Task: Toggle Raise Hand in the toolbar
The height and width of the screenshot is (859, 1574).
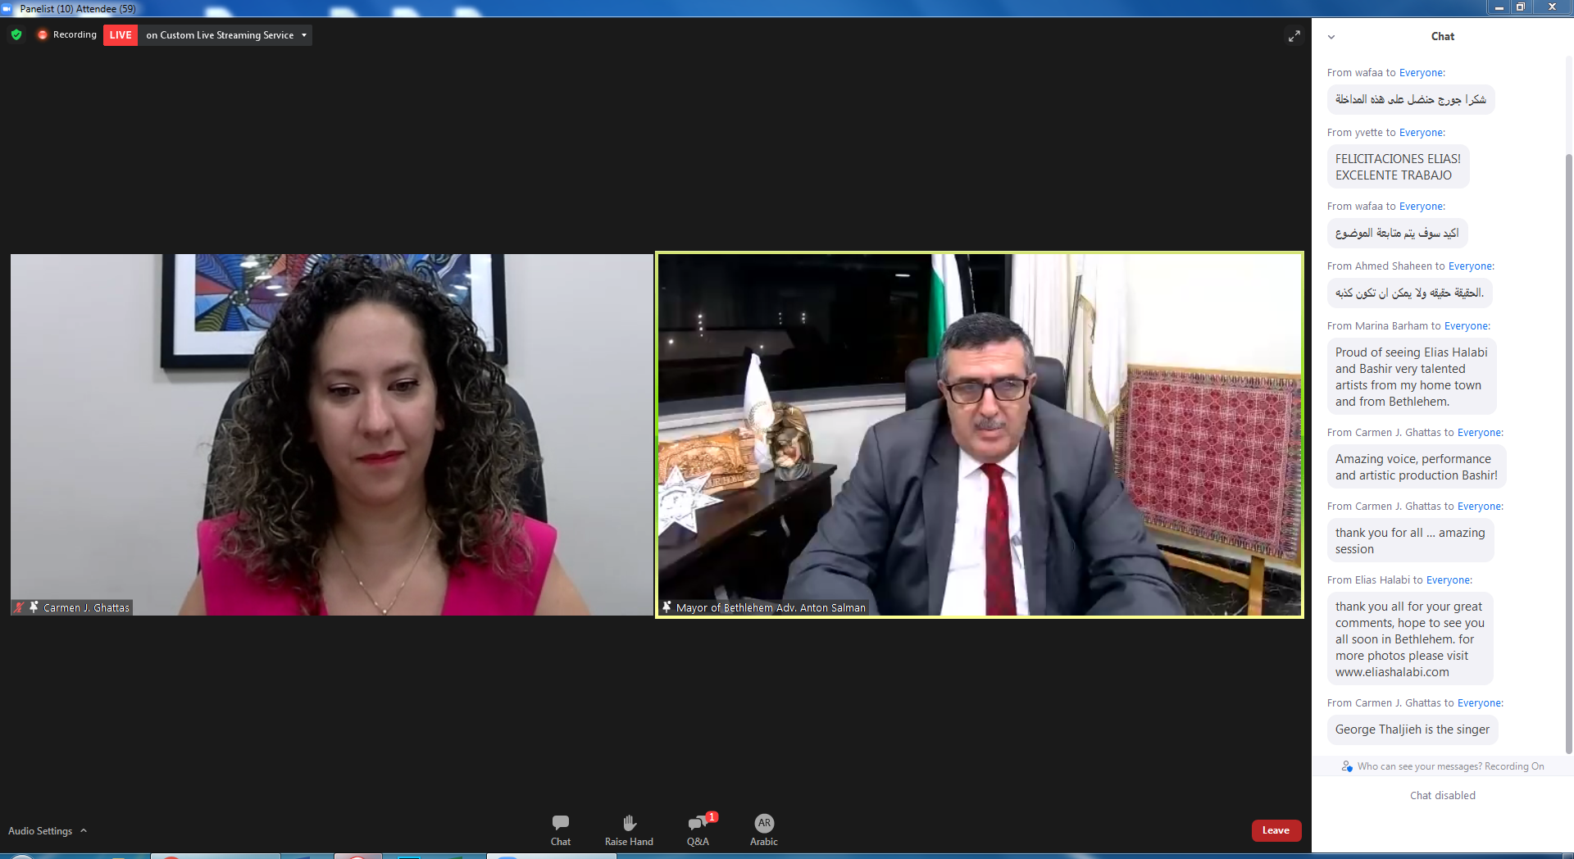Action: click(629, 829)
